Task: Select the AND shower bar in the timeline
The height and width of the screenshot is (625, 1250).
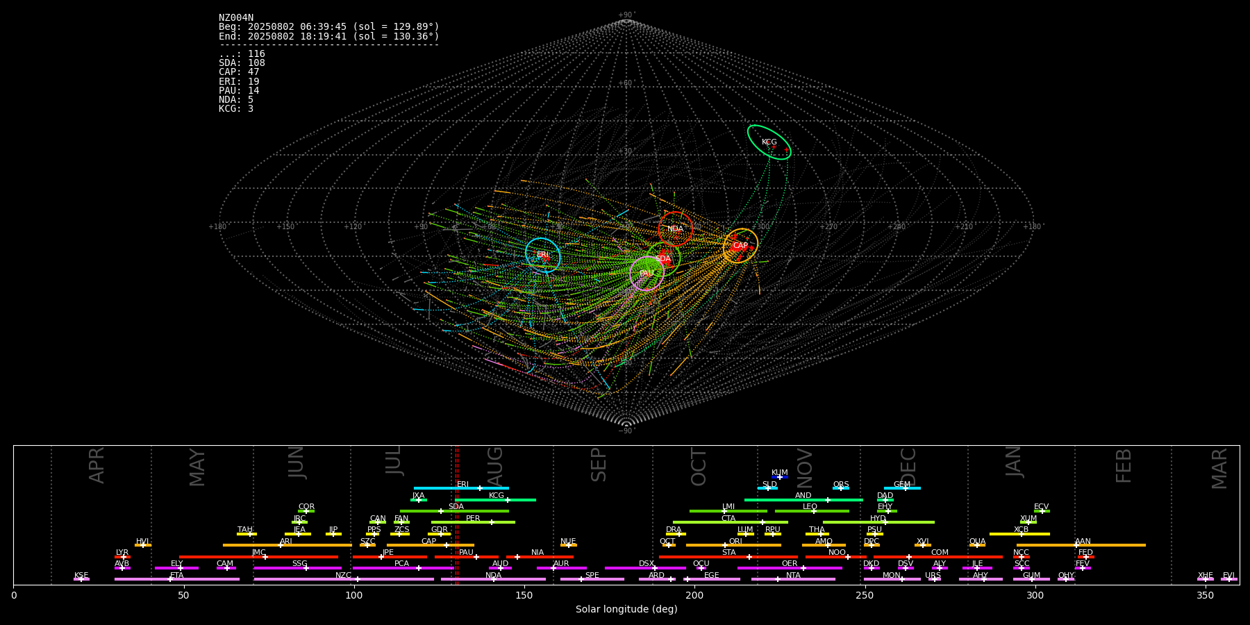Action: pos(803,499)
